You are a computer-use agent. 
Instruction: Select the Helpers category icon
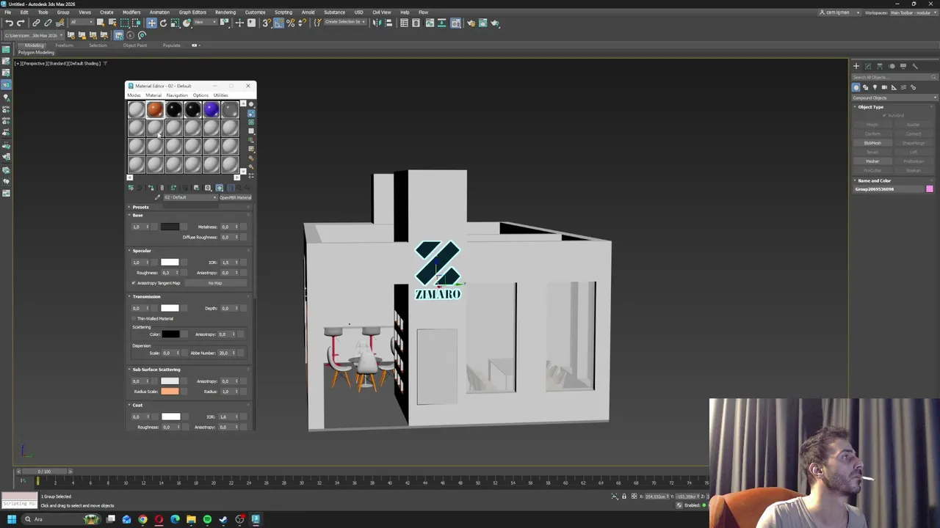coord(894,87)
